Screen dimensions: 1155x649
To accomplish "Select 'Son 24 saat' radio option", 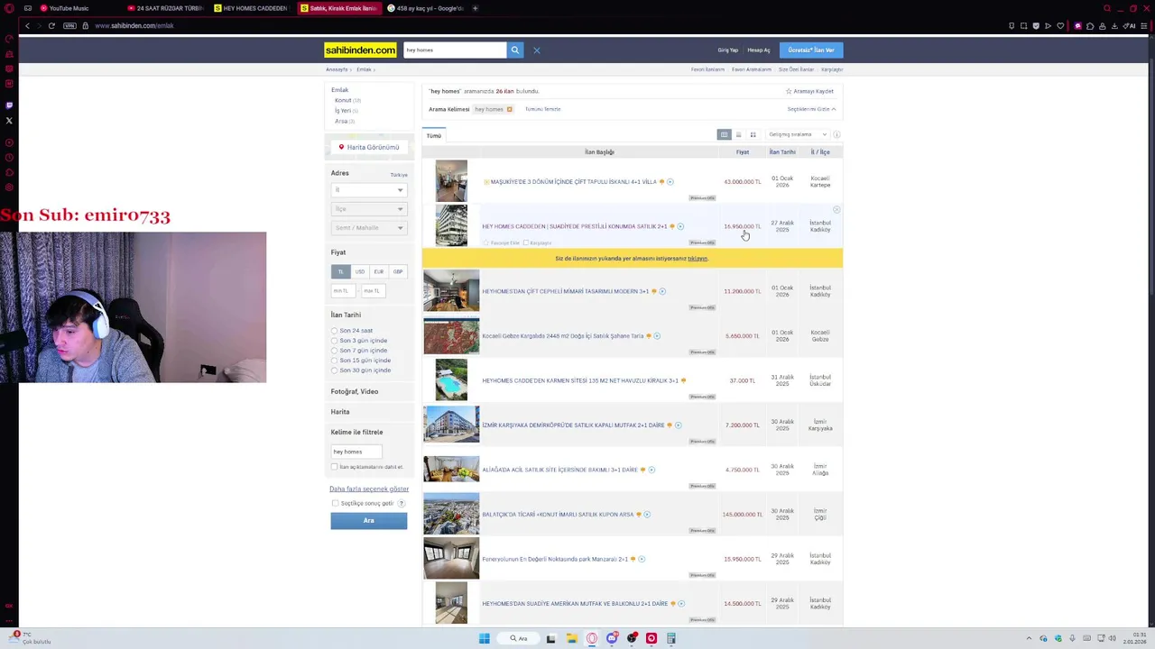I will point(334,331).
